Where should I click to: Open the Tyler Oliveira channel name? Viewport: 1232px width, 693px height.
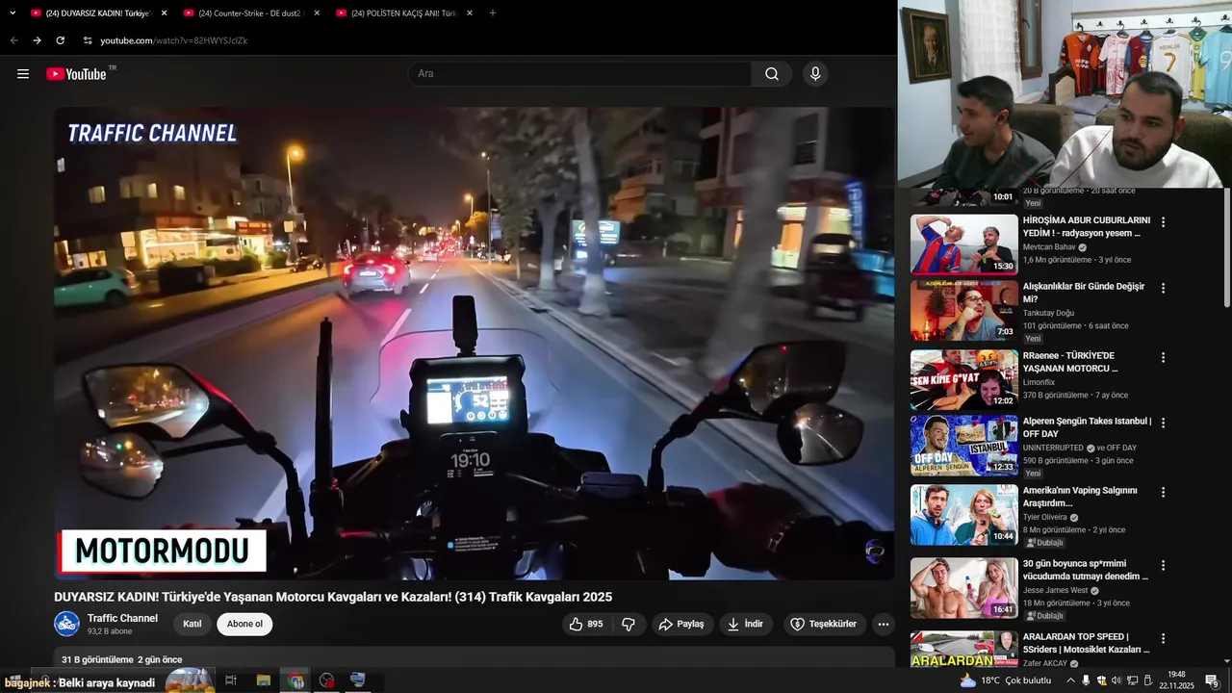pyautogui.click(x=1043, y=517)
